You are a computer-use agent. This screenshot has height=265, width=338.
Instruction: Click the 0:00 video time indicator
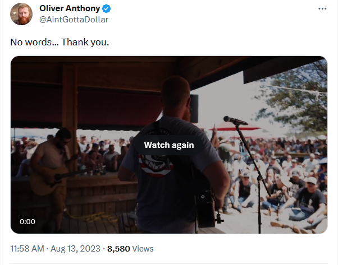pos(28,221)
